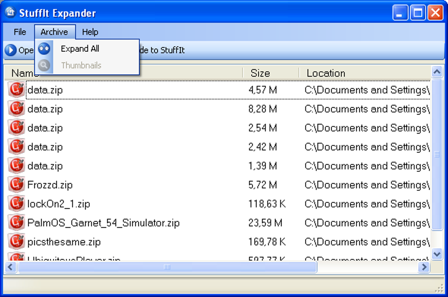Click the 118,63 K size value
448x297 pixels.
(x=267, y=204)
